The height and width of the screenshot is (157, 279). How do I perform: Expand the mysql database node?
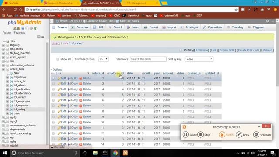[3, 122]
